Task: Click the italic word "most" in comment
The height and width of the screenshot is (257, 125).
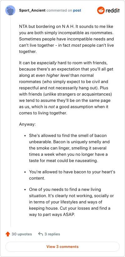Action: pyautogui.click(x=77, y=45)
